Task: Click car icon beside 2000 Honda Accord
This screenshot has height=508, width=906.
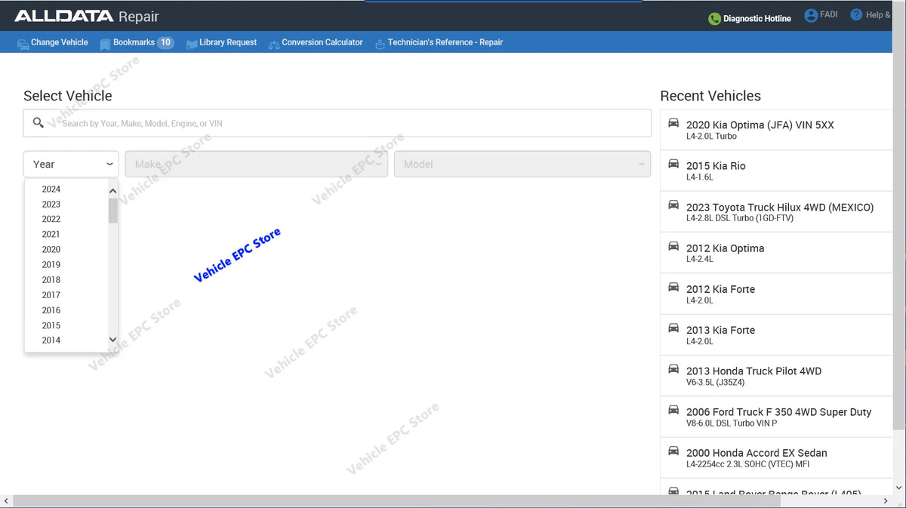Action: pyautogui.click(x=673, y=451)
